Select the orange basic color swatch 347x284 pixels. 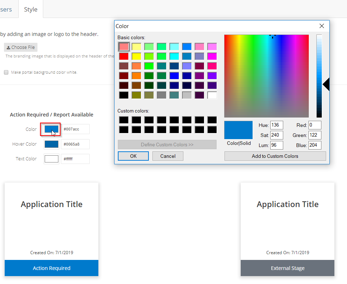[136, 76]
